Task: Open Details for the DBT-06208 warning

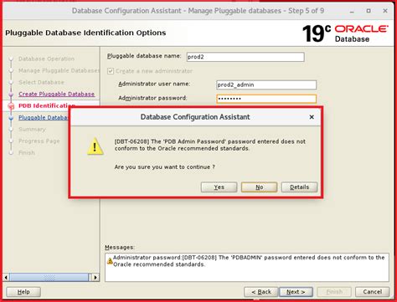Action: pos(299,187)
